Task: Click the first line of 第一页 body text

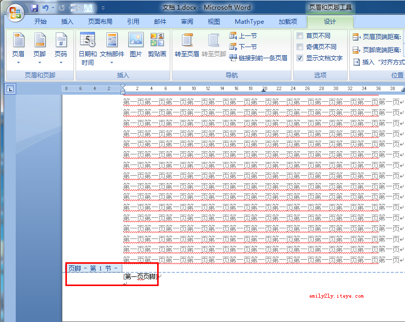Action: tap(263, 102)
